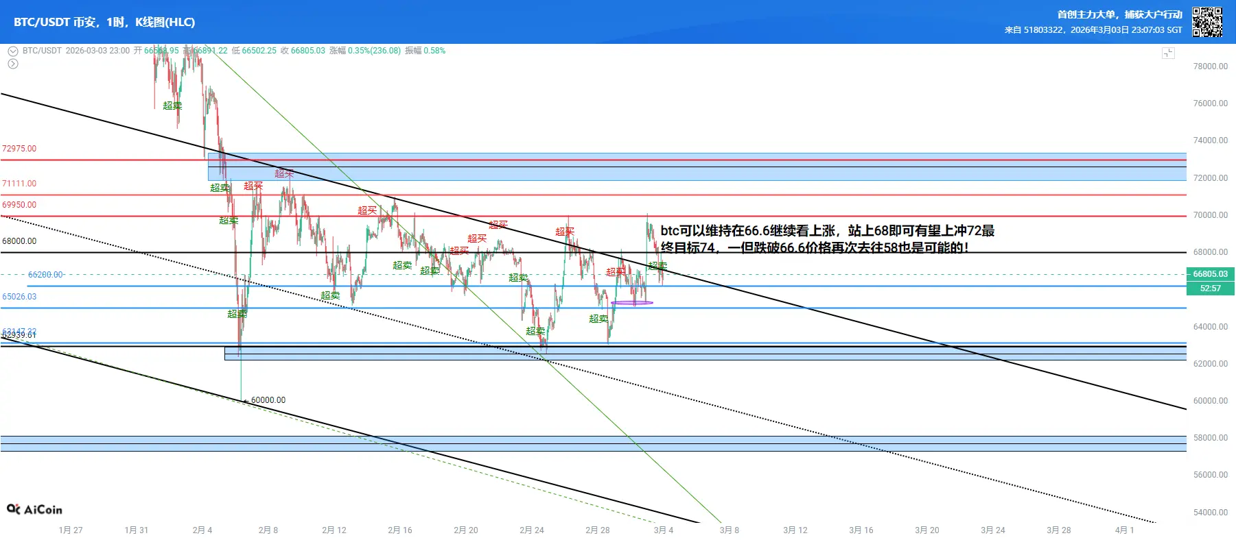Select the annotation text starting "btc可以维持在66.6"

828,239
